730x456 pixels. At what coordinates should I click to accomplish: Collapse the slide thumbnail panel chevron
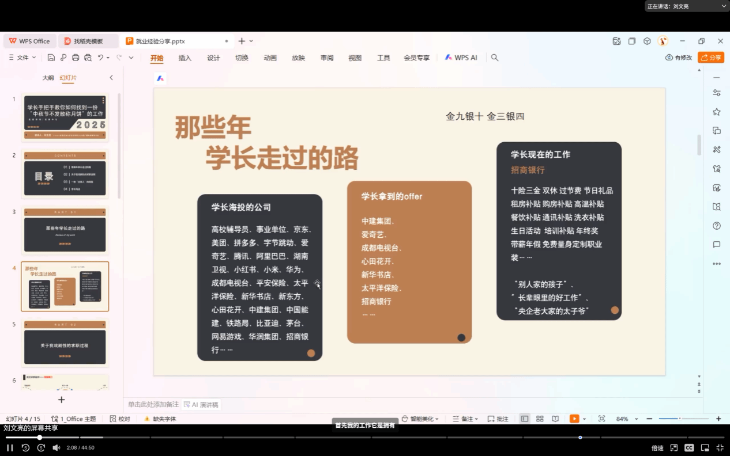111,78
